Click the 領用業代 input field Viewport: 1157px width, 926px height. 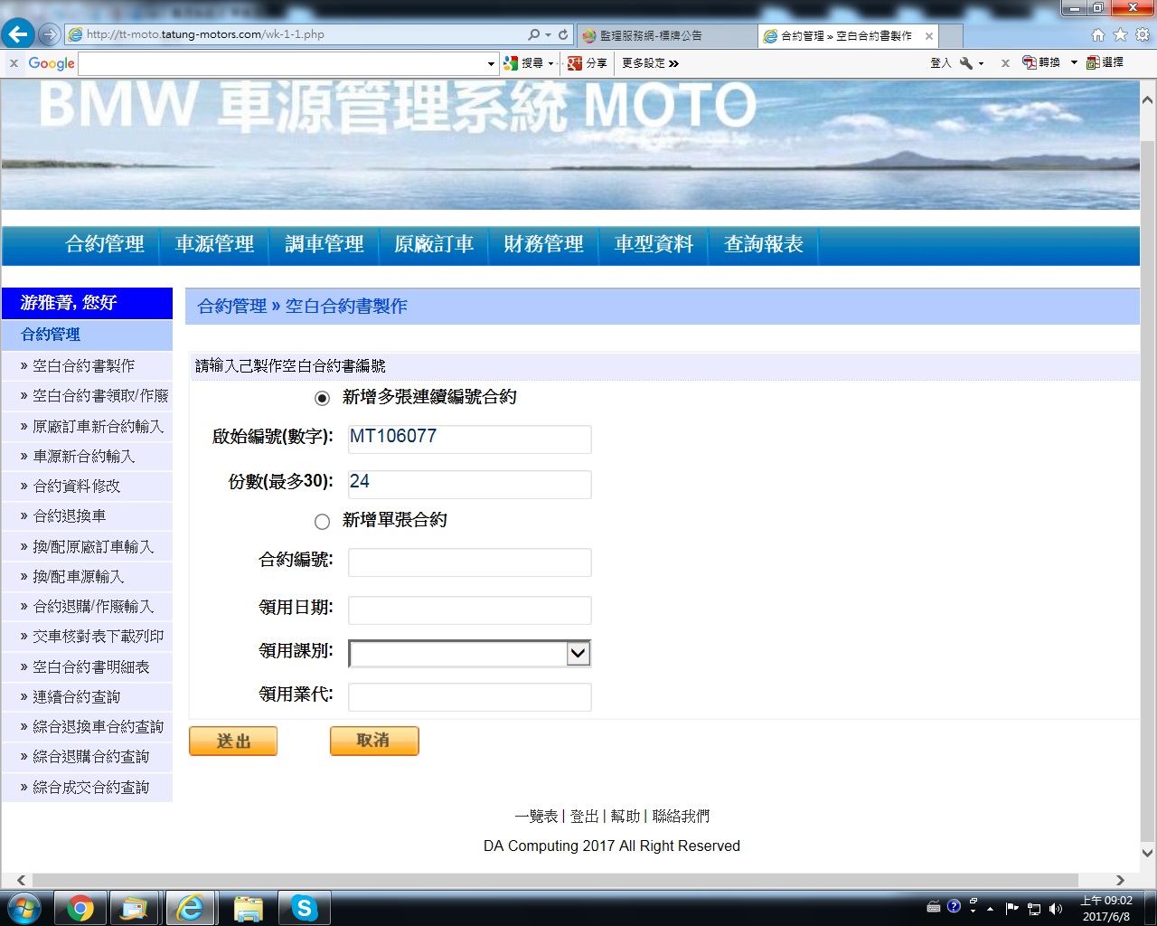pyautogui.click(x=470, y=697)
